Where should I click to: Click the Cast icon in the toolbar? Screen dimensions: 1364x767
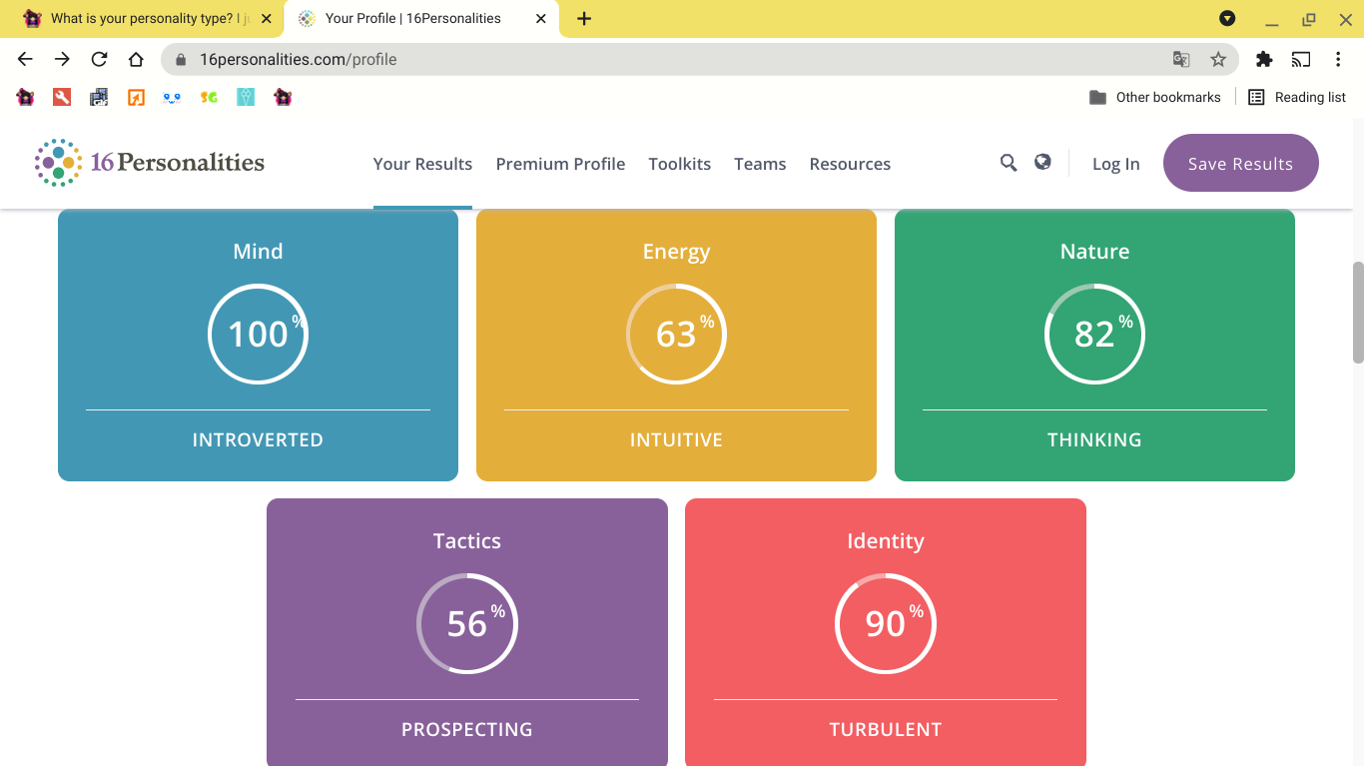click(x=1300, y=59)
